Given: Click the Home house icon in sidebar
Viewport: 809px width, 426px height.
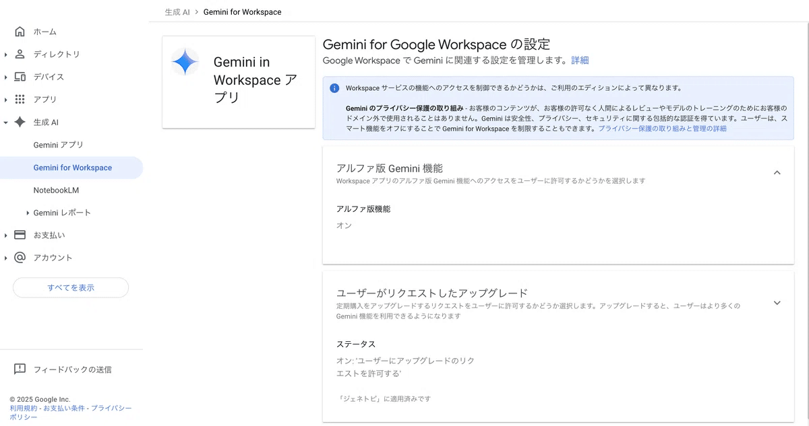Looking at the screenshot, I should 20,32.
